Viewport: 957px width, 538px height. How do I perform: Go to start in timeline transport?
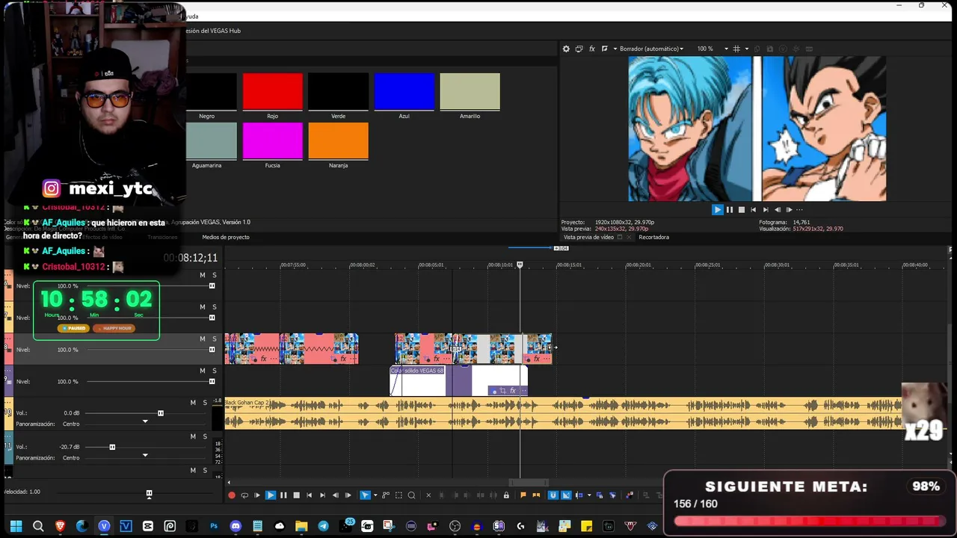310,495
